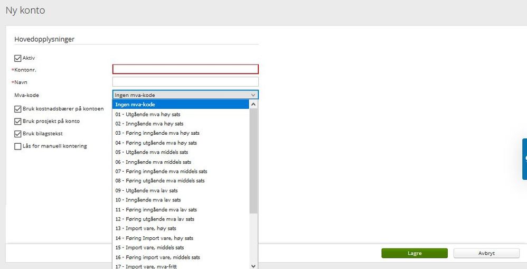Click the Kontonr. input field

185,69
